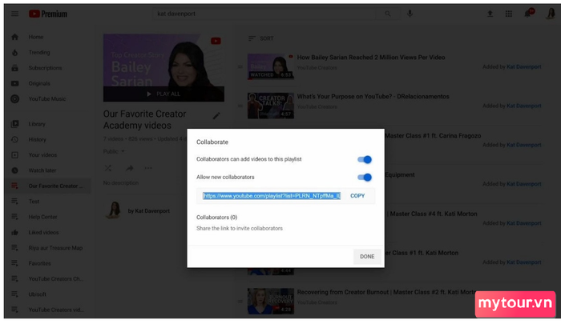Click the share arrow icon

(130, 168)
